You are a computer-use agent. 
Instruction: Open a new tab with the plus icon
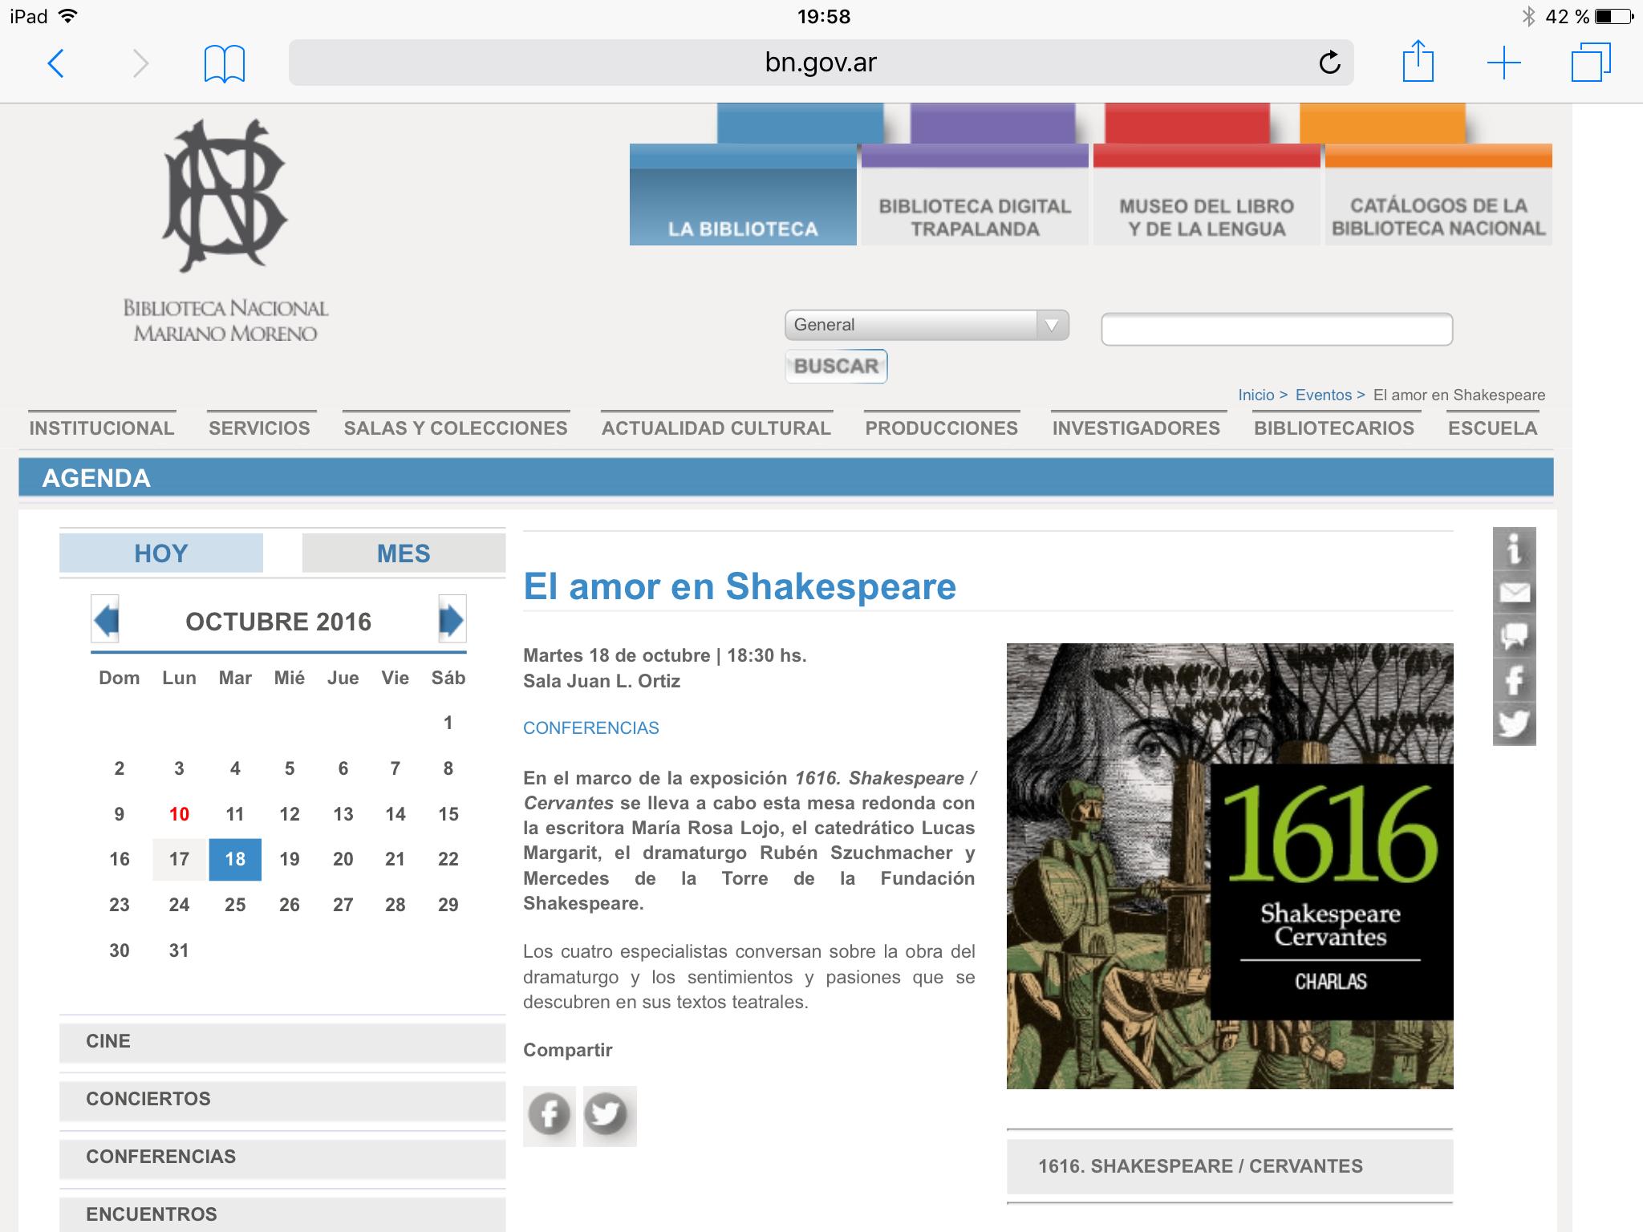pyautogui.click(x=1504, y=63)
